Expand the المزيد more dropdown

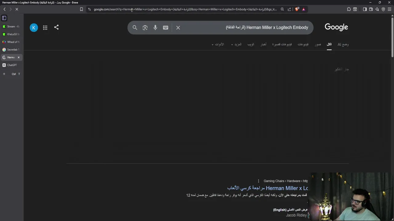[x=236, y=45]
